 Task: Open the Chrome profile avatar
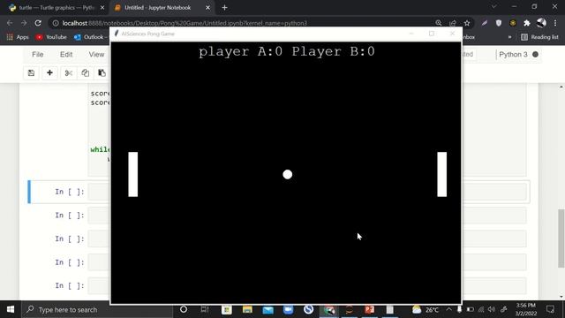point(541,23)
